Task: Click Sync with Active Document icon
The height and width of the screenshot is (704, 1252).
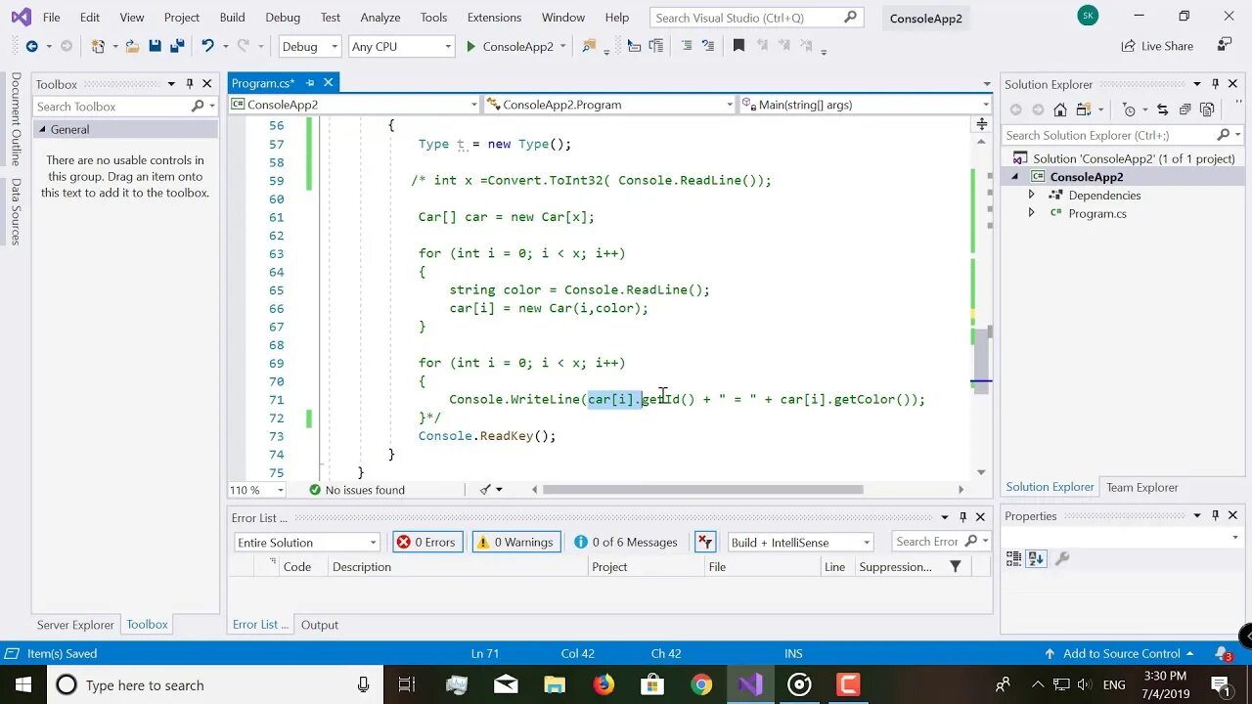Action: point(1162,110)
